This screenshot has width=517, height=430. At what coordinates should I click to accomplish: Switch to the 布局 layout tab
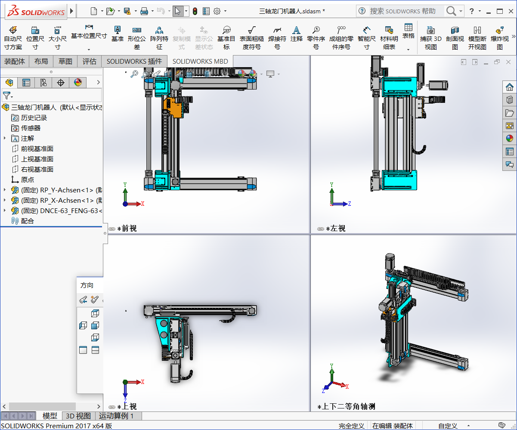pyautogui.click(x=41, y=62)
